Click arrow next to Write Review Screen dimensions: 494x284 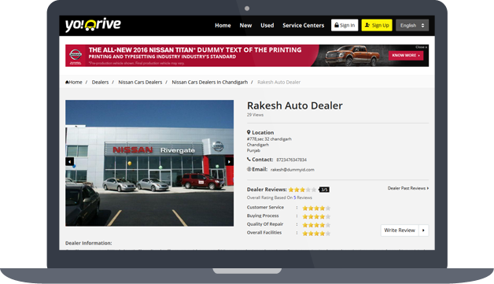423,231
